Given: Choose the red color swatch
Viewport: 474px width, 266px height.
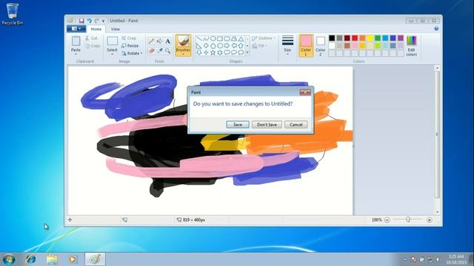Looking at the screenshot, I should (355, 38).
